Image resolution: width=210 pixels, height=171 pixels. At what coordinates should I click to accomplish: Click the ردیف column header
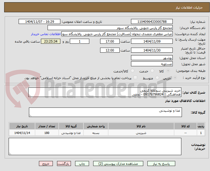(201, 126)
